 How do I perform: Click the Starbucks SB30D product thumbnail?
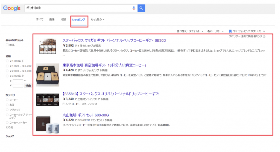click(48, 46)
